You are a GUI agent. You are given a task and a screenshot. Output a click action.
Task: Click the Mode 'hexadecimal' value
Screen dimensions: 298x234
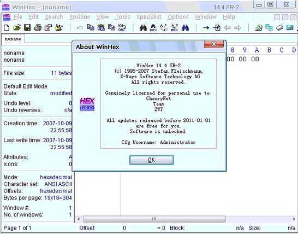click(56, 177)
